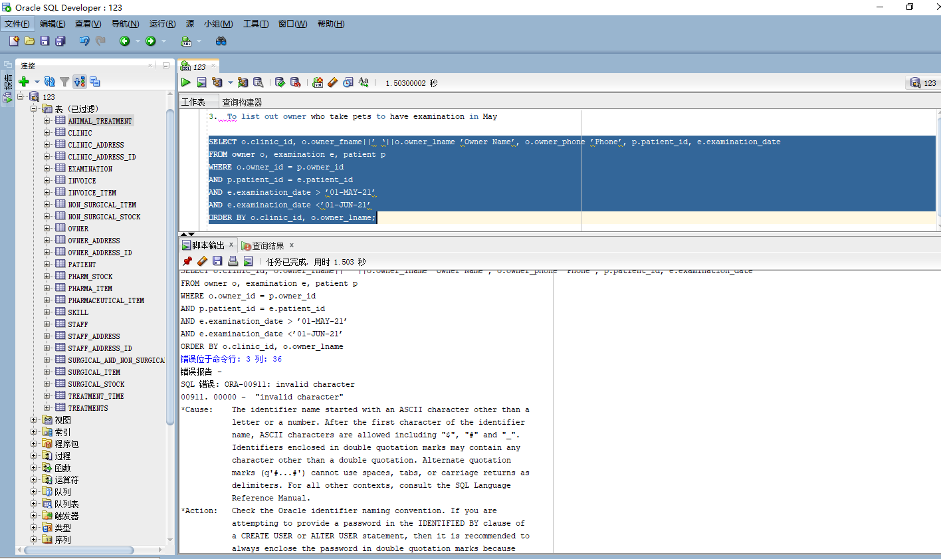Image resolution: width=941 pixels, height=559 pixels.
Task: Click the Commit icon with green check
Action: pos(280,82)
